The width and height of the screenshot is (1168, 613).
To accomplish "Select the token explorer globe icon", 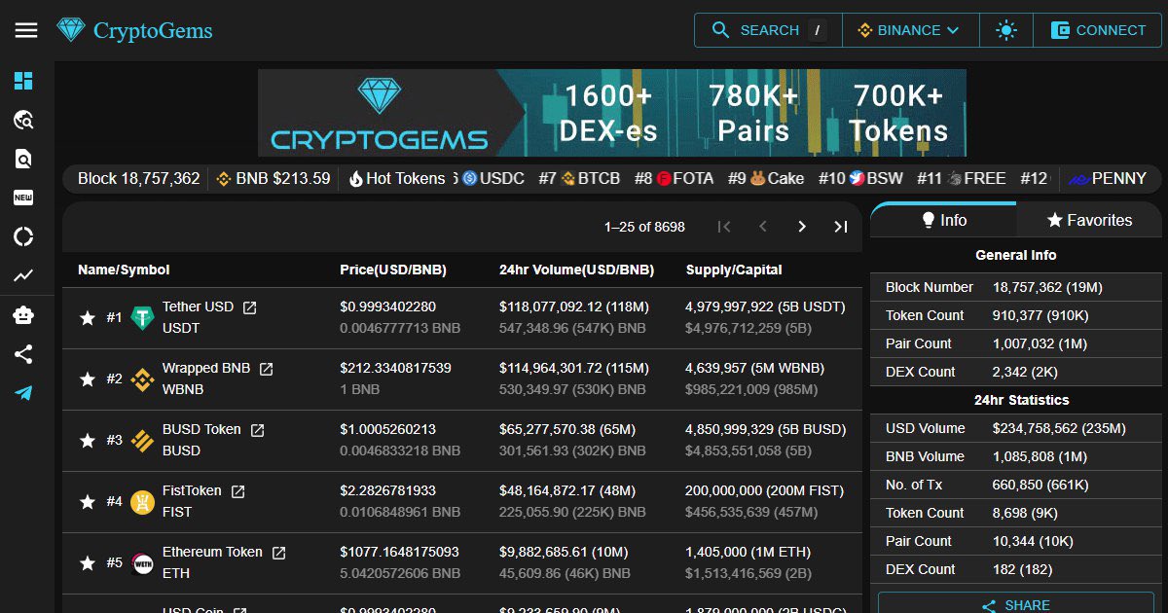I will pos(25,121).
